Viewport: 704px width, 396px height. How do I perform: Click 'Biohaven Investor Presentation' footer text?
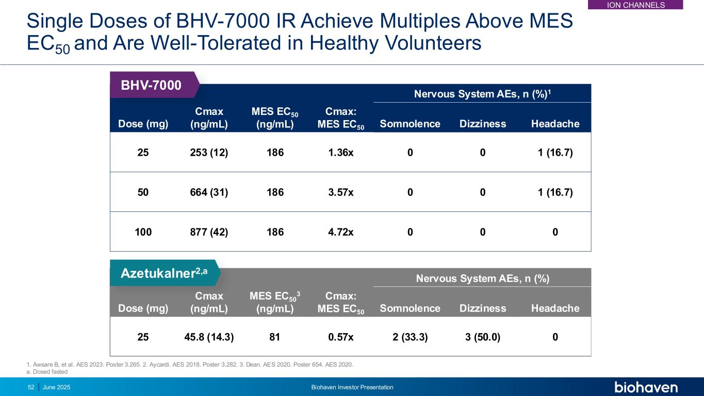[x=352, y=387]
